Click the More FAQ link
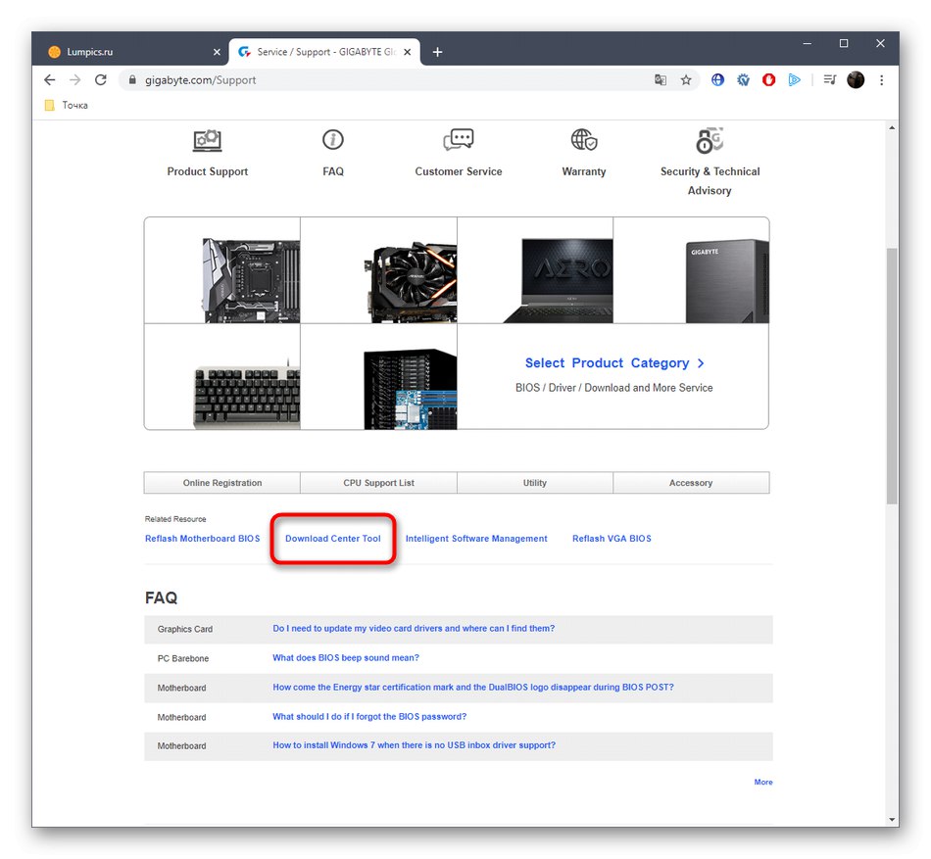This screenshot has width=931, height=859. [763, 782]
